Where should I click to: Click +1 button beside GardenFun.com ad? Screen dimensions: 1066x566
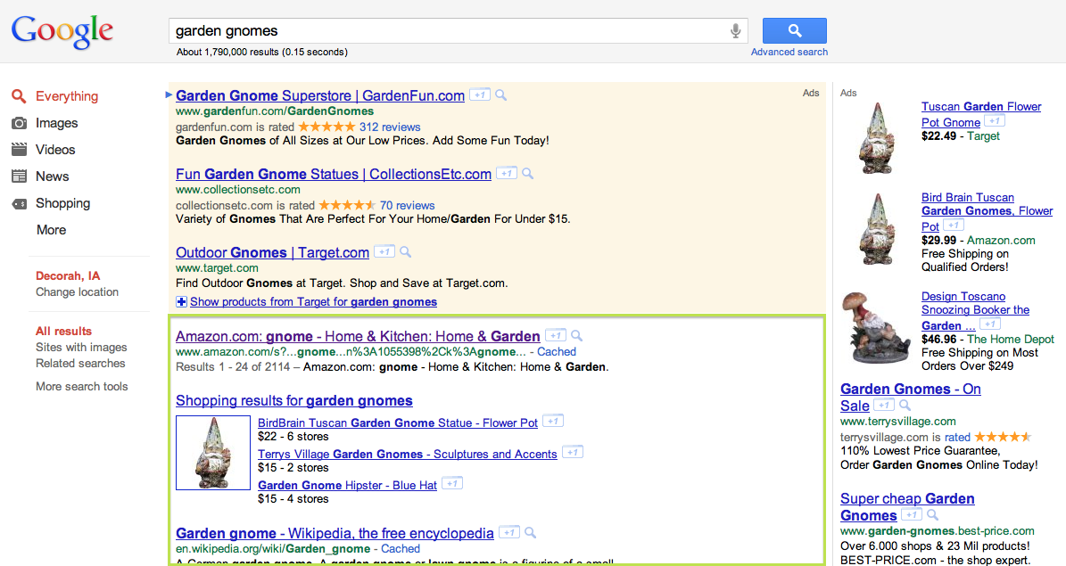480,94
